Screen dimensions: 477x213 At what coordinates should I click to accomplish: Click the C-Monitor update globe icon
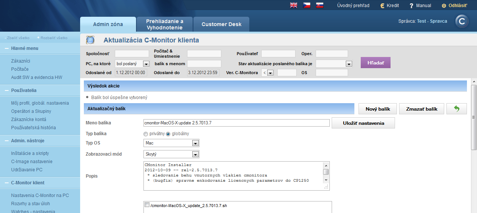(90, 40)
